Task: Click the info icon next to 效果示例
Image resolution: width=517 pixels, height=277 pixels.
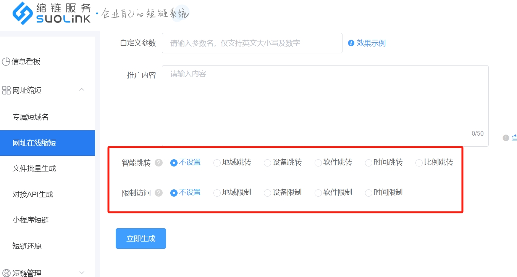Action: click(x=351, y=43)
